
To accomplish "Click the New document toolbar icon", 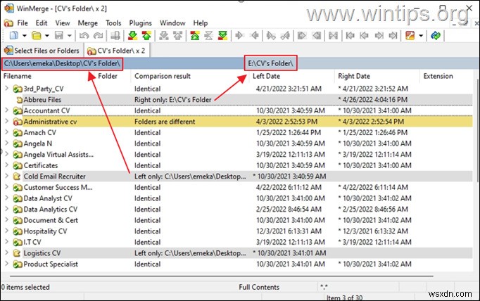I will coord(14,36).
